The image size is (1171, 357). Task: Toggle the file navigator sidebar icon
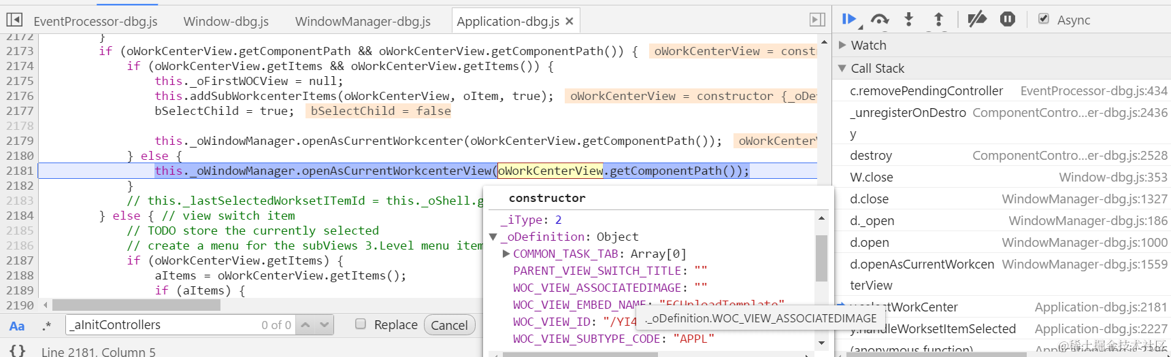(x=14, y=20)
